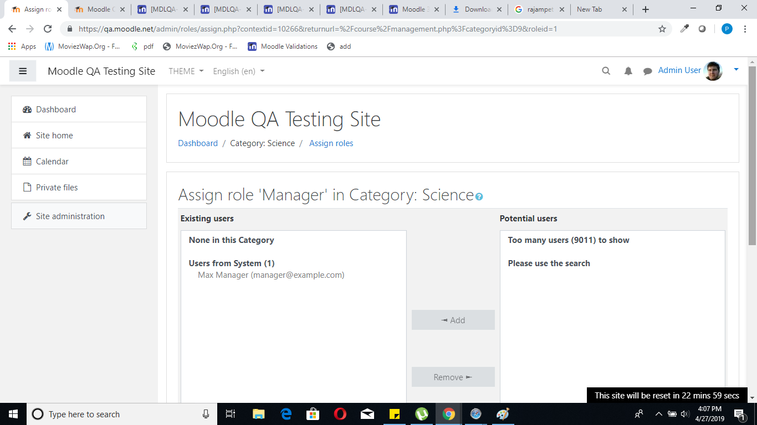Open the system tray volume icon

685,414
